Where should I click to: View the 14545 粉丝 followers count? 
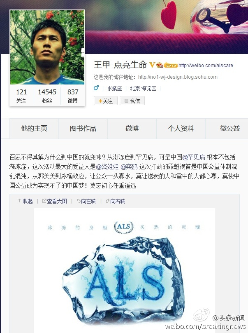pyautogui.click(x=47, y=96)
